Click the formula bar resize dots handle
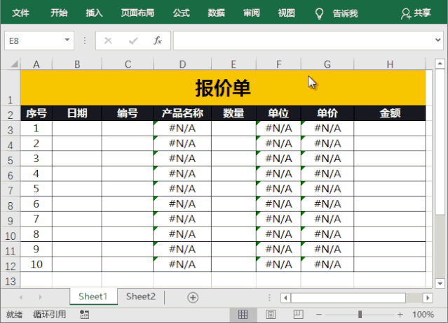Viewport: 448px width, 323px height. 85,41
